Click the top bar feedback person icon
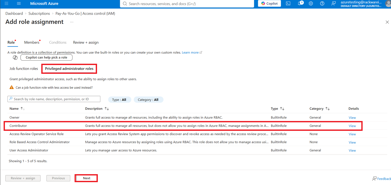 [333, 4]
